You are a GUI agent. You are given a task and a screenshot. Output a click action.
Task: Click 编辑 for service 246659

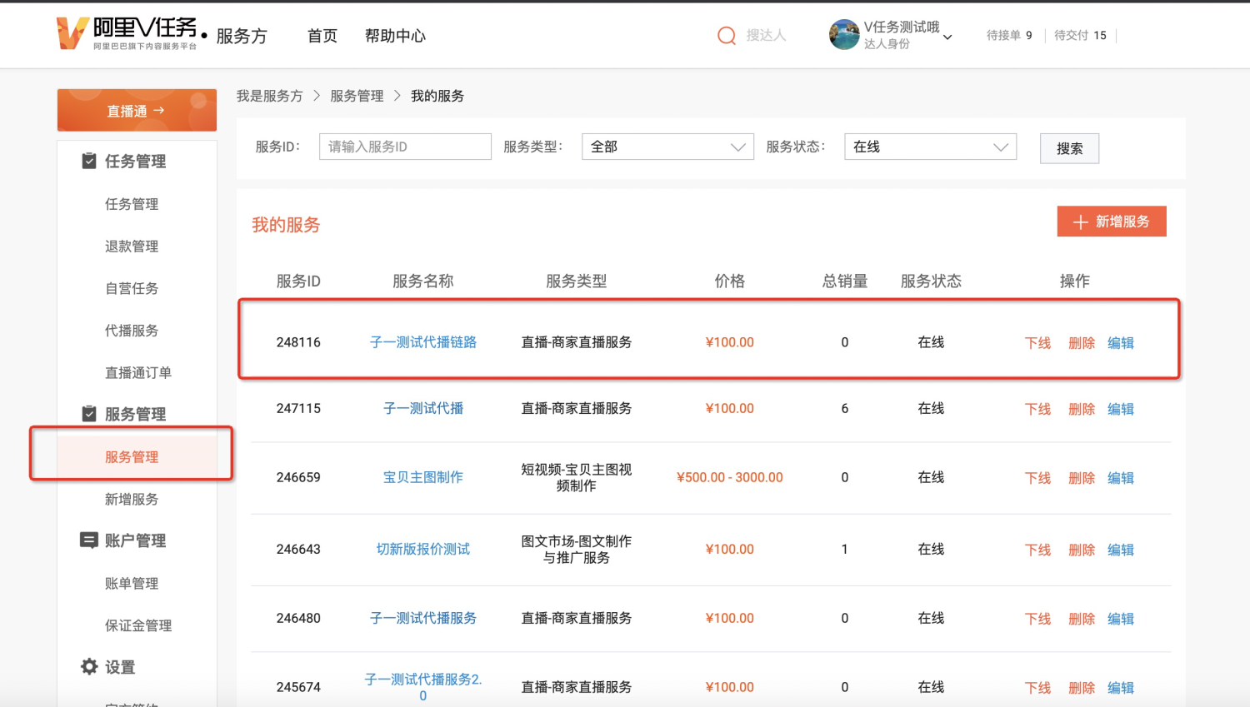click(x=1121, y=478)
